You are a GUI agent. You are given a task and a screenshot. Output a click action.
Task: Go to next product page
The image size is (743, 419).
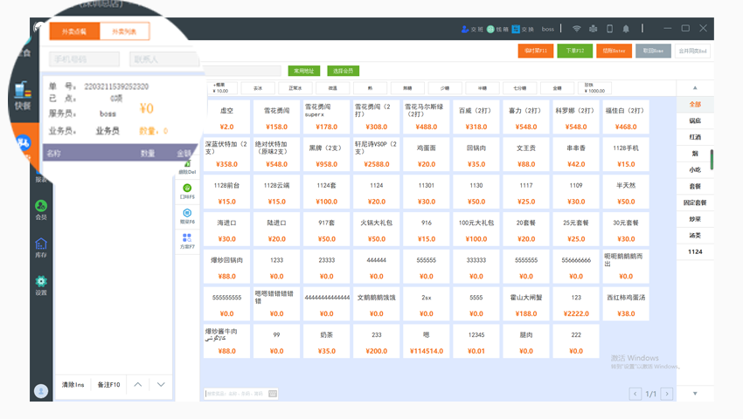[x=667, y=394]
